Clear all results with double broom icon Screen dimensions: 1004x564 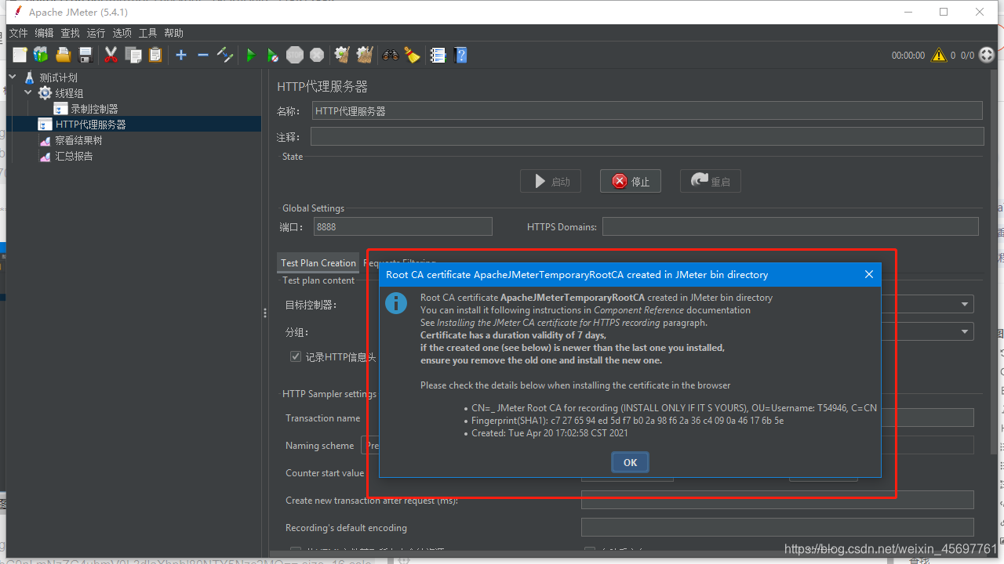coord(364,55)
